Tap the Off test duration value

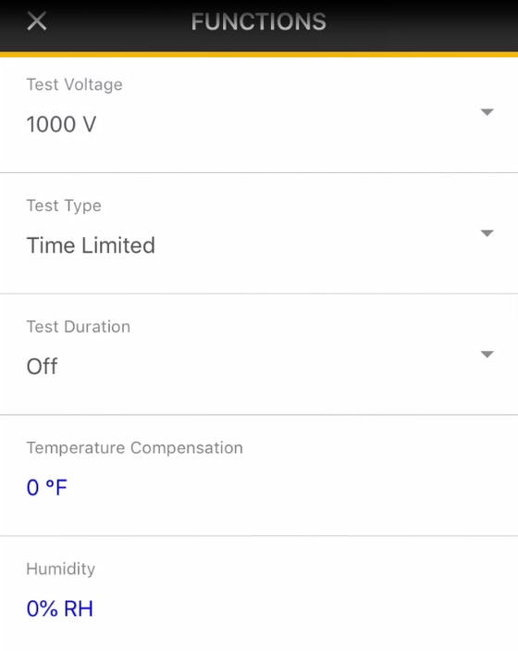tap(42, 367)
